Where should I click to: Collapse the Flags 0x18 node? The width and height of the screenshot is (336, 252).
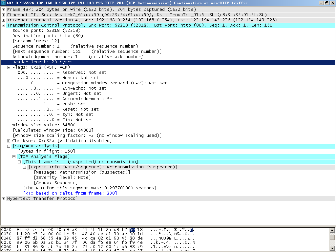(x=9, y=67)
